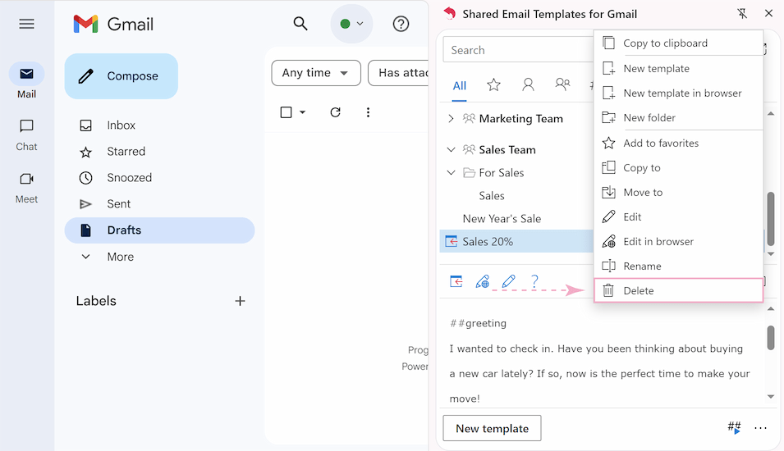
Task: Choose Edit in browser menu item
Action: [x=678, y=242]
